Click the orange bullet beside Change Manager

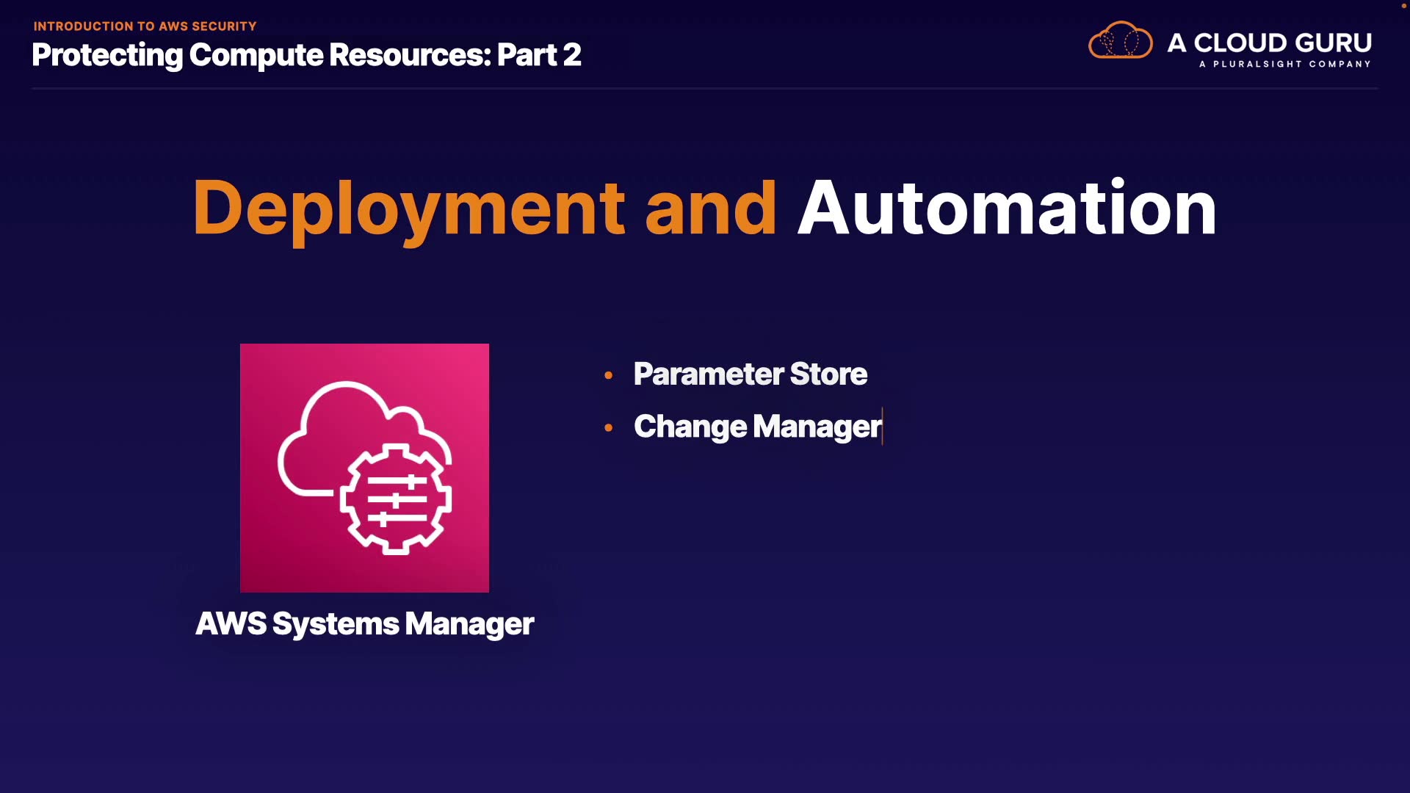coord(608,427)
